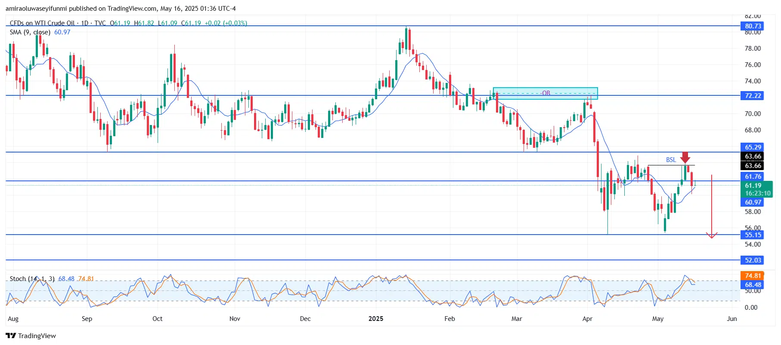
Task: Click the 54.00 price axis label
Action: click(753, 244)
